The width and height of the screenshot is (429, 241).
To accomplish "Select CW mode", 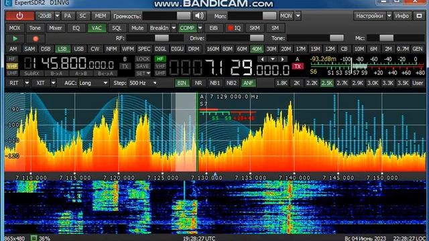I will (x=95, y=49).
